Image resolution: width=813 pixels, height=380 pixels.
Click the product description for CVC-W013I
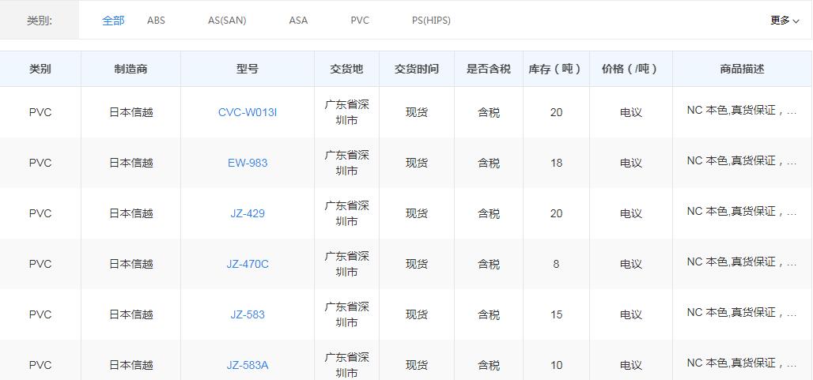741,111
